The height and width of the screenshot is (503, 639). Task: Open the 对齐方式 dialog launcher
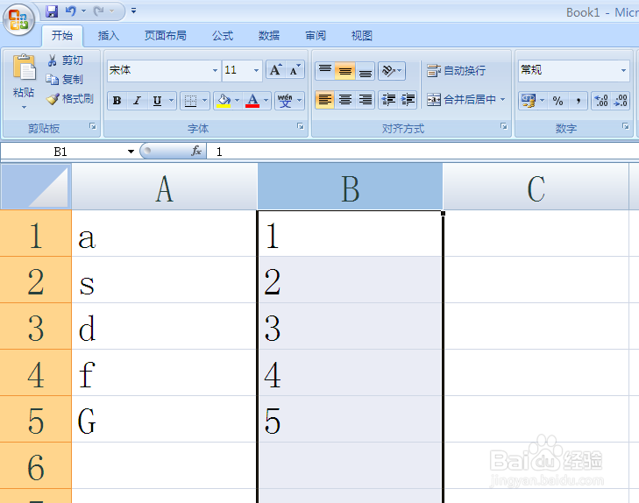[504, 126]
